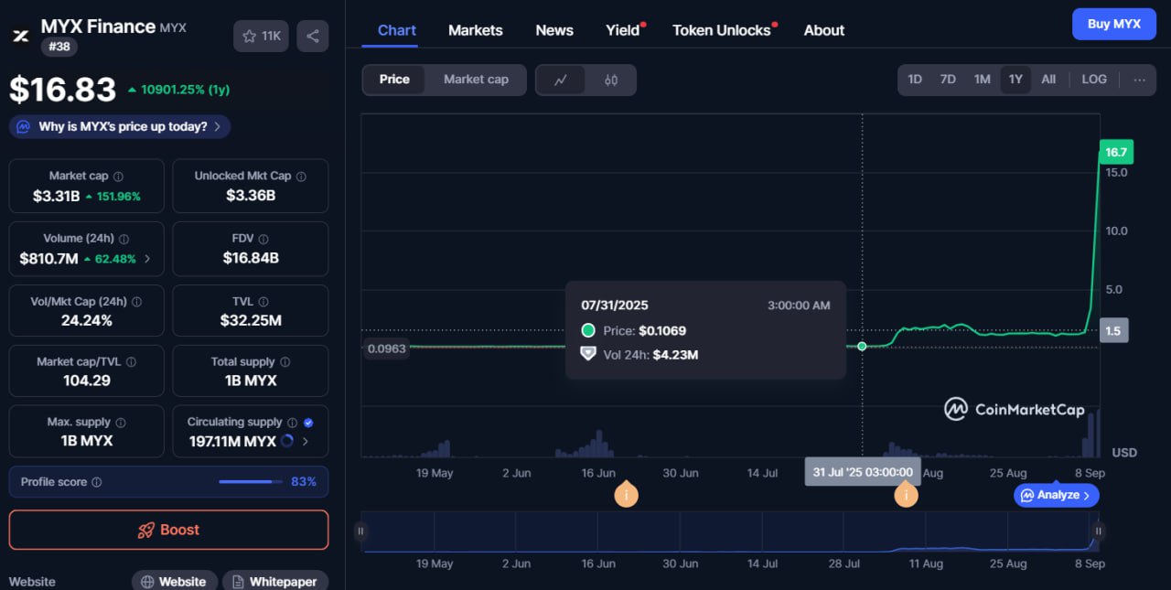Viewport: 1171px width, 590px height.
Task: Click the info icon beside Volume (24h)
Action: 124,239
